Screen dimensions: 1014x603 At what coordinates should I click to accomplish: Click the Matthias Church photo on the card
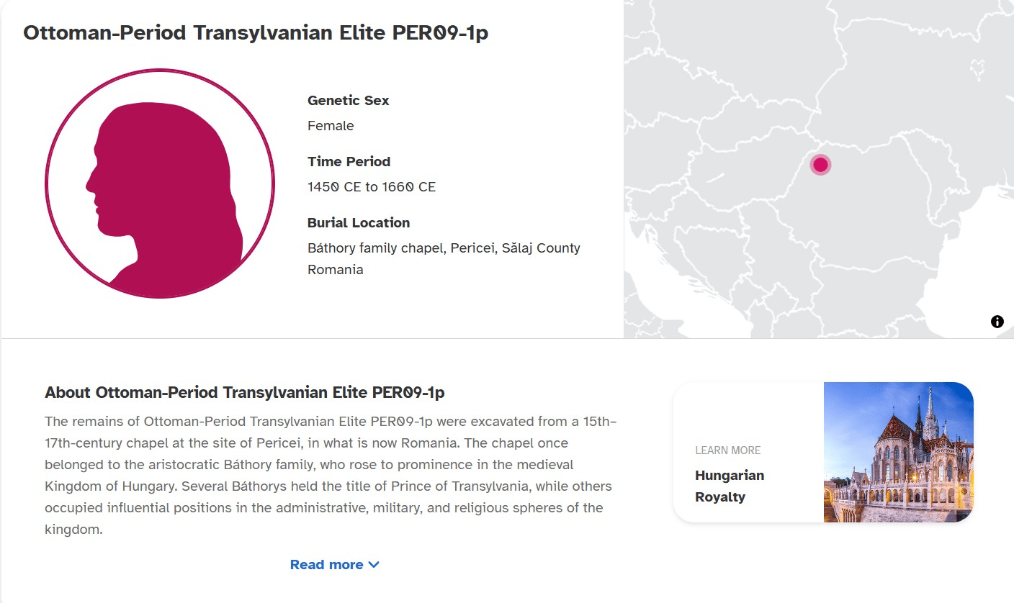tap(900, 452)
